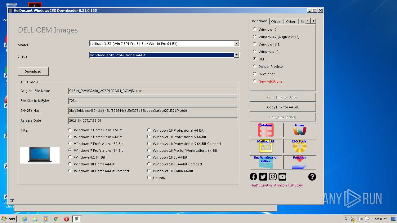Open the Database icon button
The width and height of the screenshot is (397, 223).
(266, 130)
